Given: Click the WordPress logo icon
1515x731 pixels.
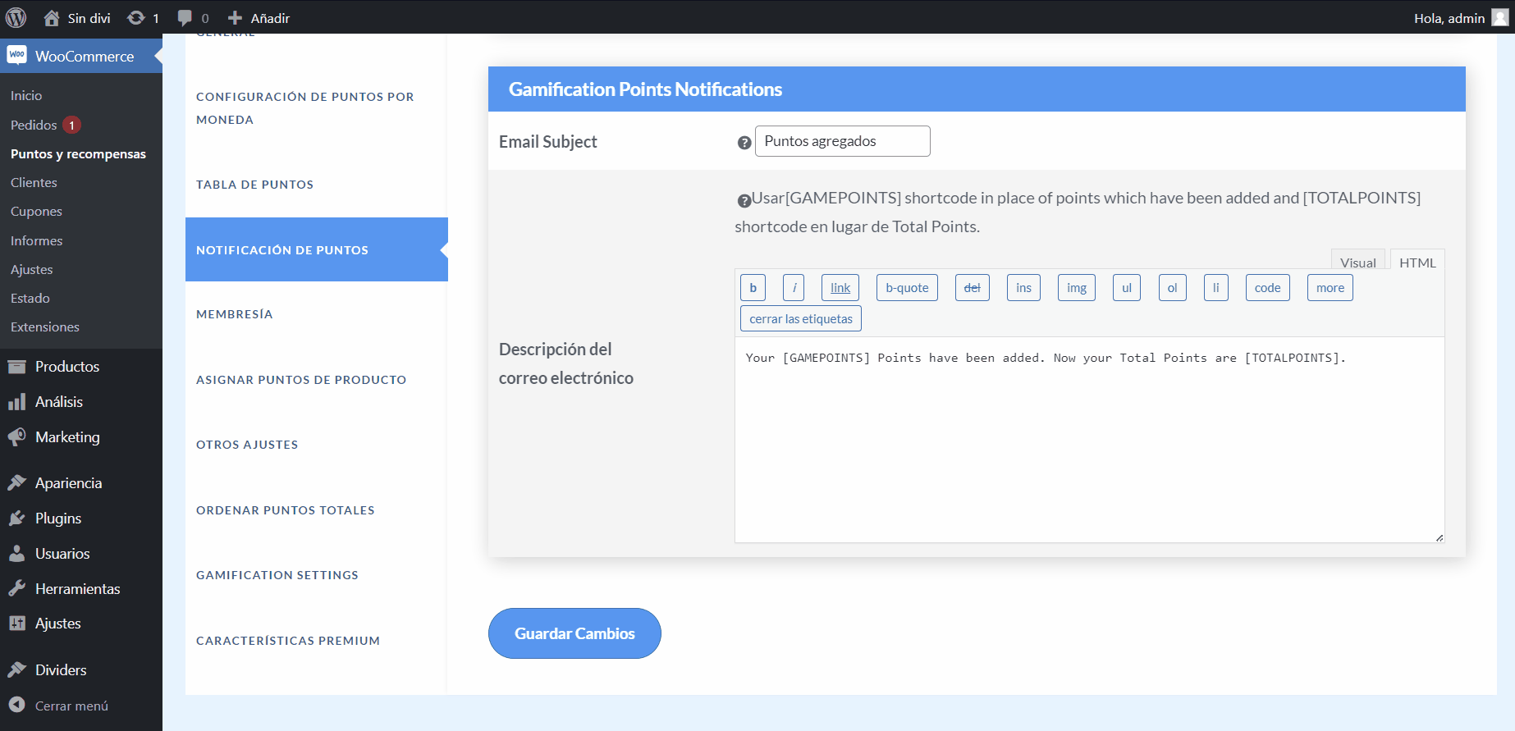Looking at the screenshot, I should point(16,17).
